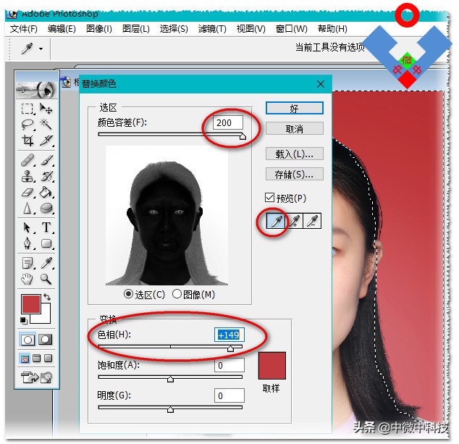The width and height of the screenshot is (459, 444).
Task: Switch to Quick Mask mode
Action: [x=46, y=340]
